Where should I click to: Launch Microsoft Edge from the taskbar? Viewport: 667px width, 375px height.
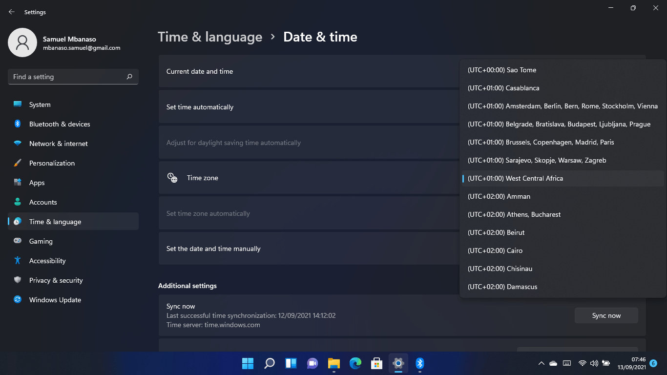coord(355,363)
